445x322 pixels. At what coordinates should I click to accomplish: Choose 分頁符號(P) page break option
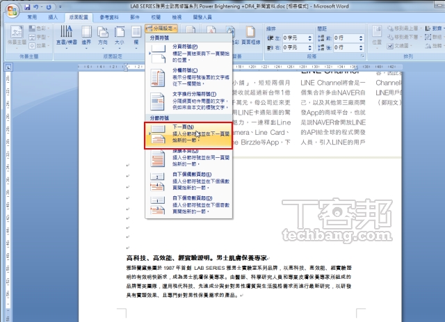coord(188,54)
